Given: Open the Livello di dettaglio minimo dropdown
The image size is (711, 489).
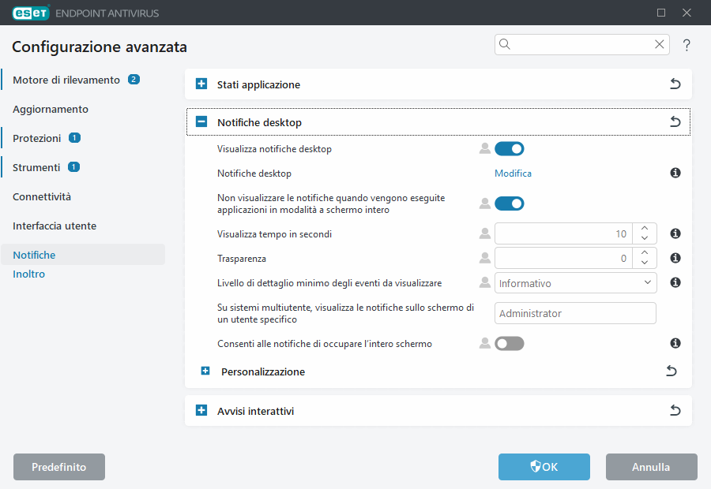Looking at the screenshot, I should [648, 282].
